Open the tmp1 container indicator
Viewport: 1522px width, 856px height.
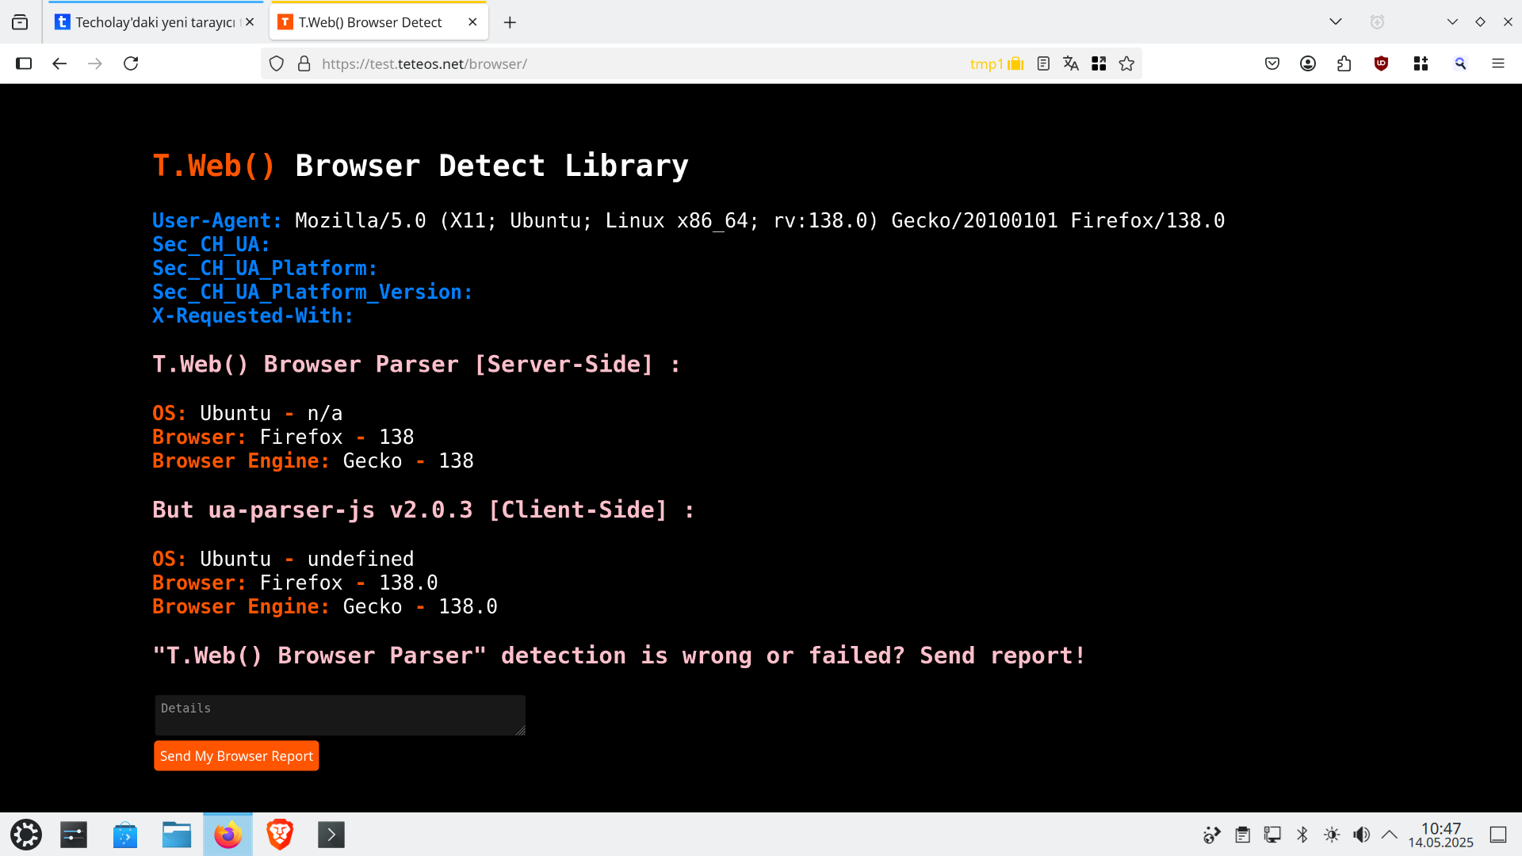click(x=996, y=63)
